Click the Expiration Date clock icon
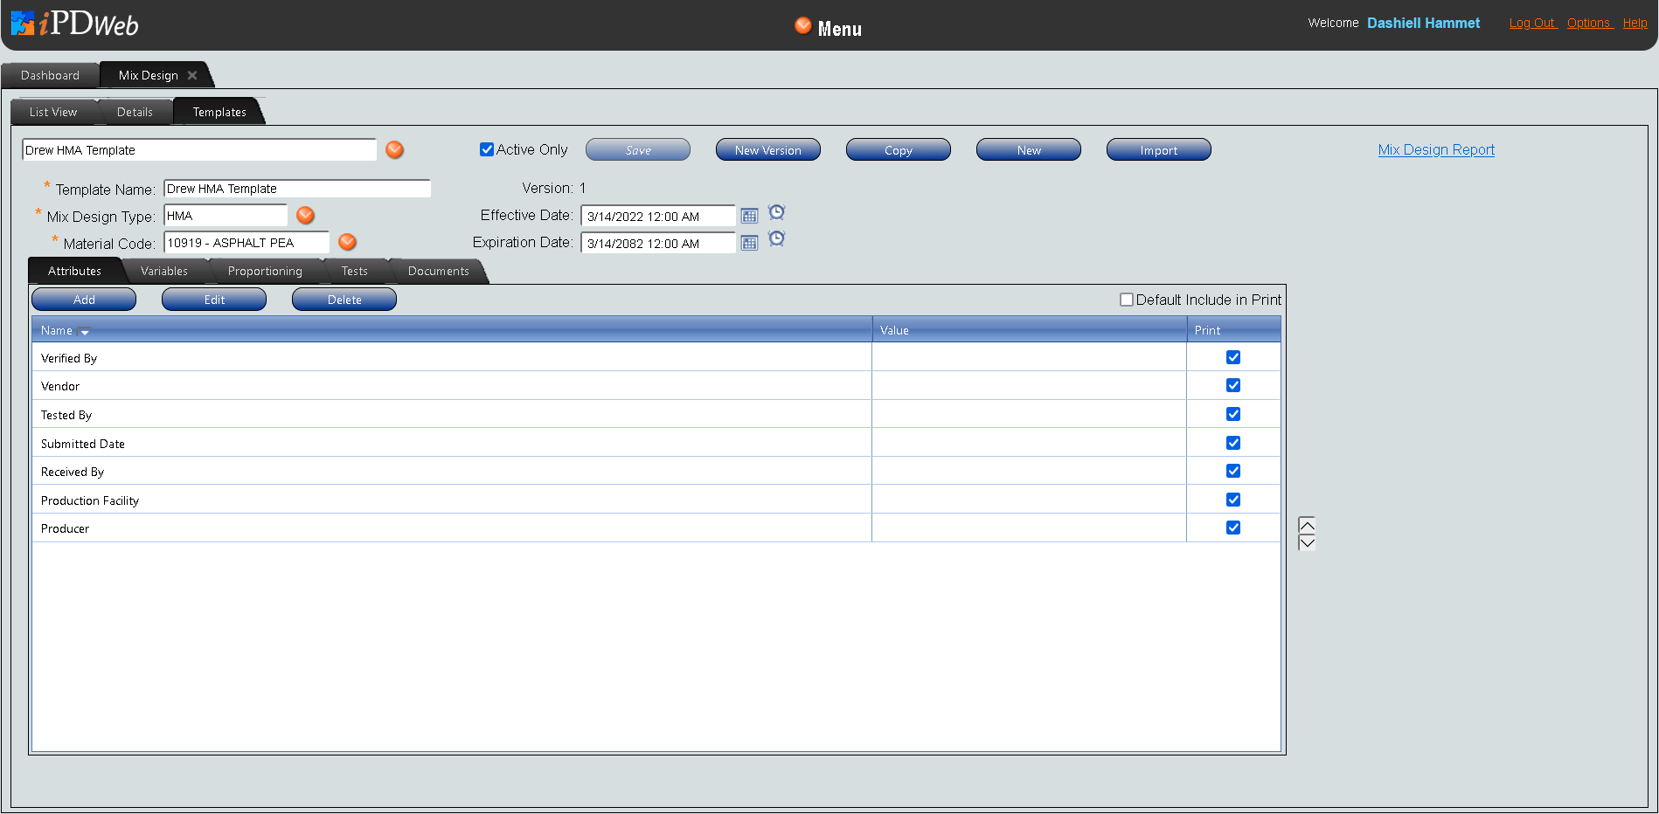Viewport: 1659px width, 814px height. point(776,238)
